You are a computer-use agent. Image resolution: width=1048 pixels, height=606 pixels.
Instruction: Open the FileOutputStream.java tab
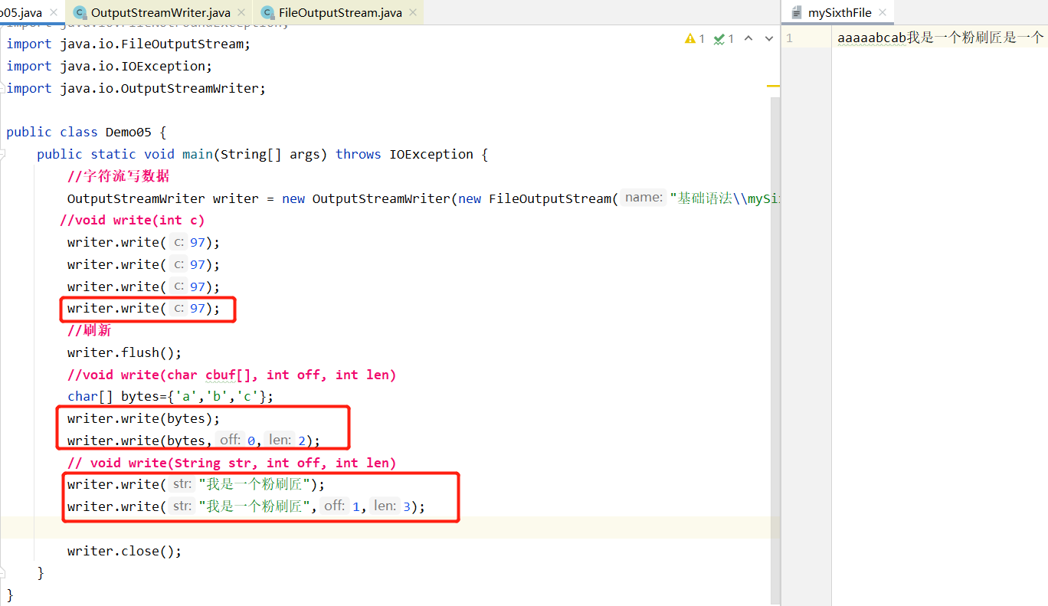coord(340,12)
